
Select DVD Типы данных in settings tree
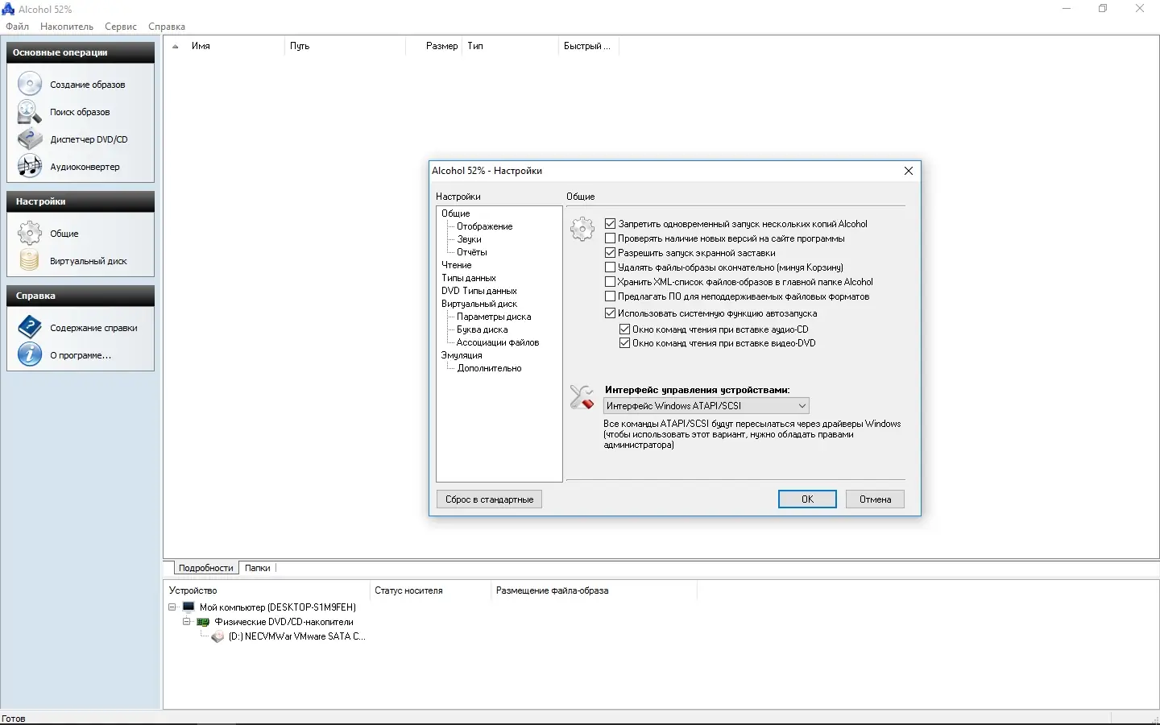pyautogui.click(x=479, y=291)
